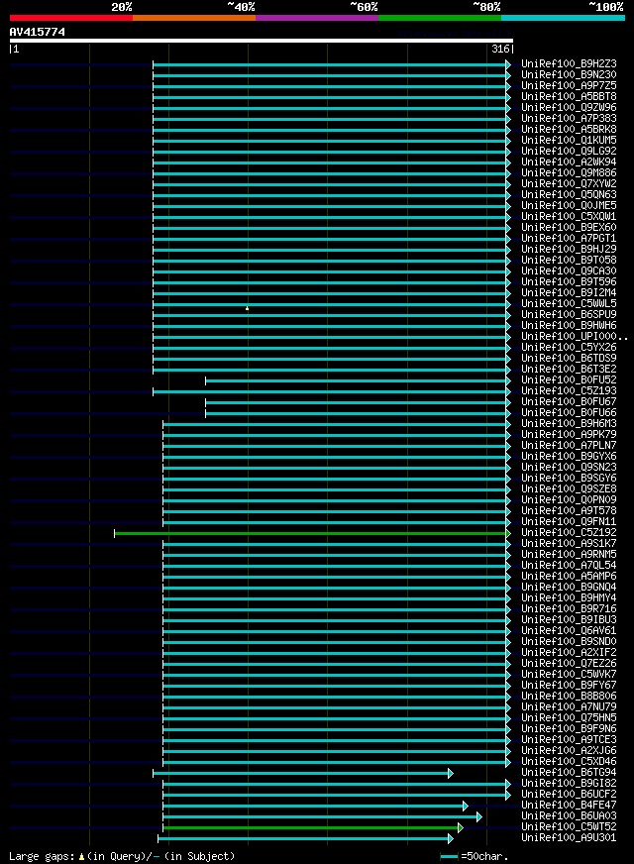Click the green alignment bar of UniRef100_C5Z192

coord(310,533)
